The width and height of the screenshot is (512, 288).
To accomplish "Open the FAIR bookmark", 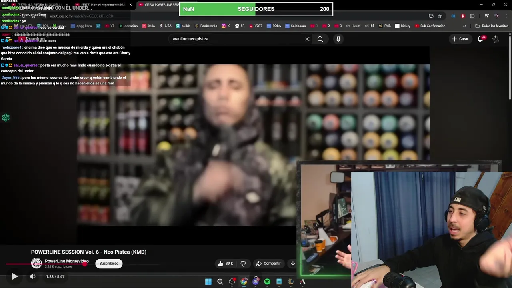I will (384, 26).
